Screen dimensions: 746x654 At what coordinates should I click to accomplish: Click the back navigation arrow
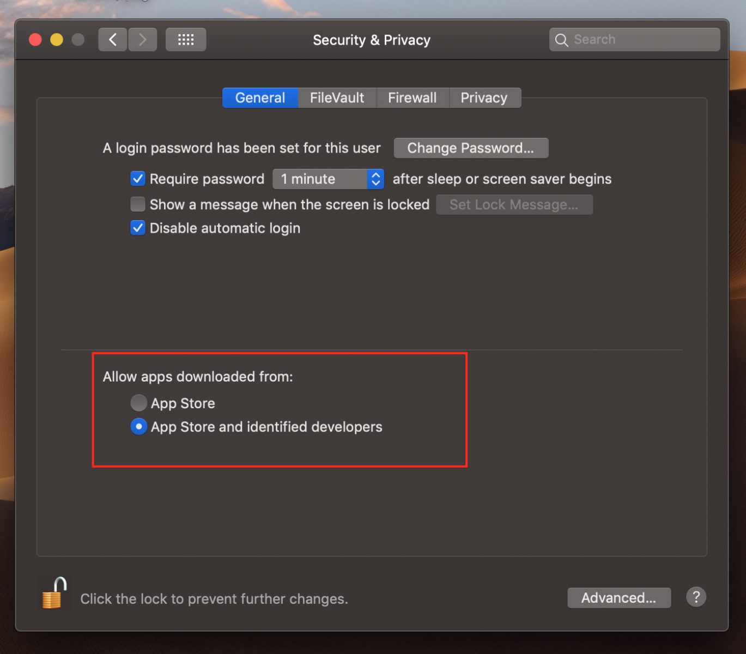(x=113, y=40)
